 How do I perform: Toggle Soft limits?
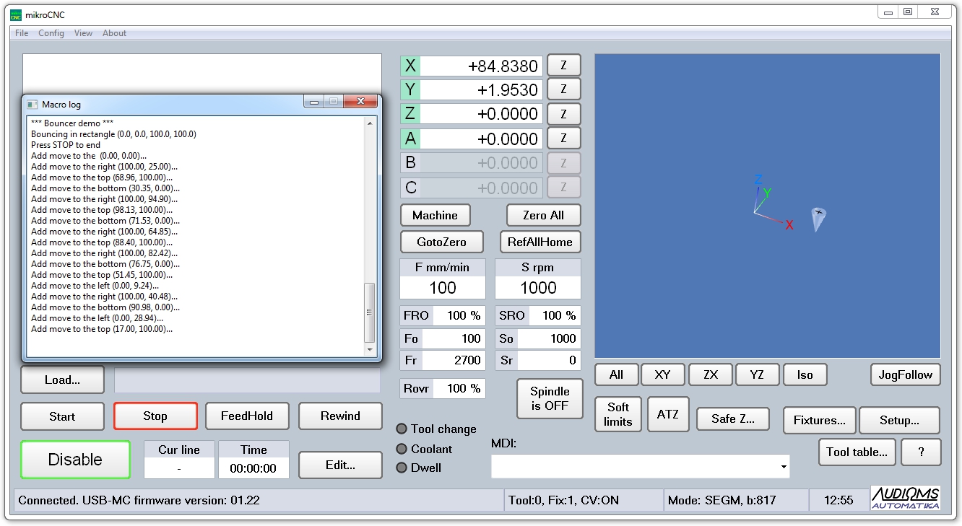617,414
